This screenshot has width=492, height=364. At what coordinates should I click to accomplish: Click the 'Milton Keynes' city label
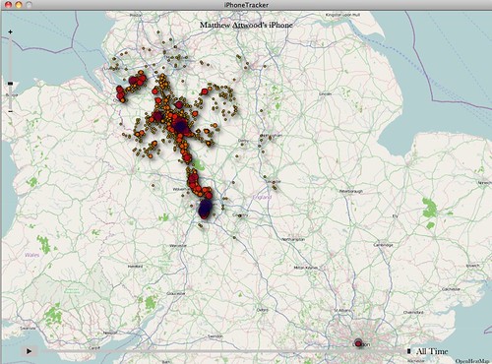coord(306,268)
